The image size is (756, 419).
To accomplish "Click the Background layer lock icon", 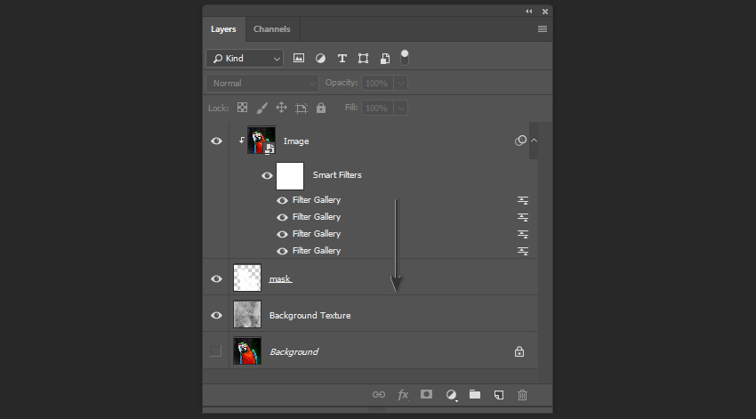I will click(x=519, y=351).
